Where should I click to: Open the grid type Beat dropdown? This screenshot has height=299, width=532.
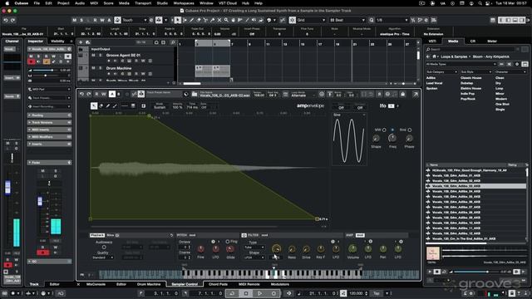tap(348, 20)
